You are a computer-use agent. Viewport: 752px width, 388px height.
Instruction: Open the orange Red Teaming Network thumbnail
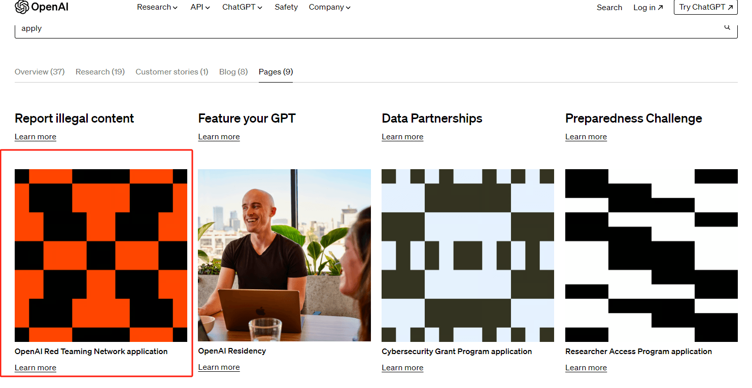(101, 255)
